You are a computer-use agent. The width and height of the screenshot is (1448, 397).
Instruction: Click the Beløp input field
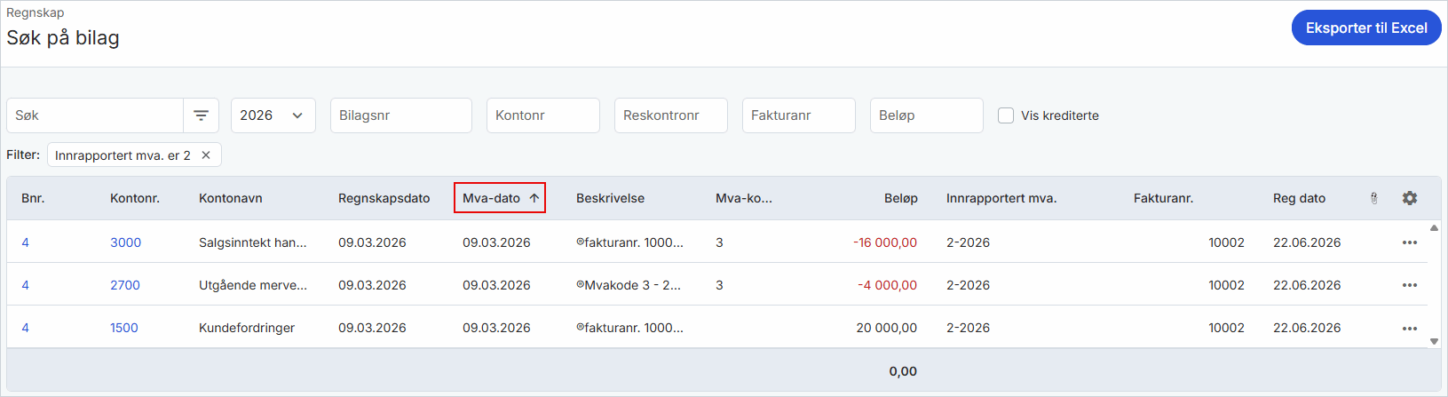tap(927, 115)
